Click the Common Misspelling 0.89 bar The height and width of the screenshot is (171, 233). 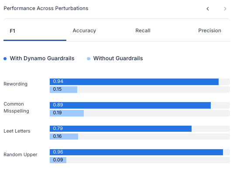point(130,105)
